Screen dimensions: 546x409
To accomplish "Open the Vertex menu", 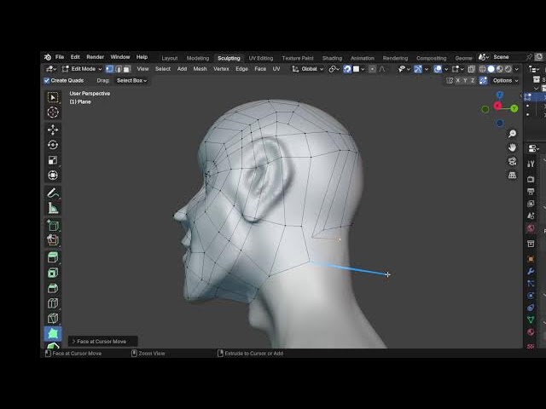I will pos(221,69).
